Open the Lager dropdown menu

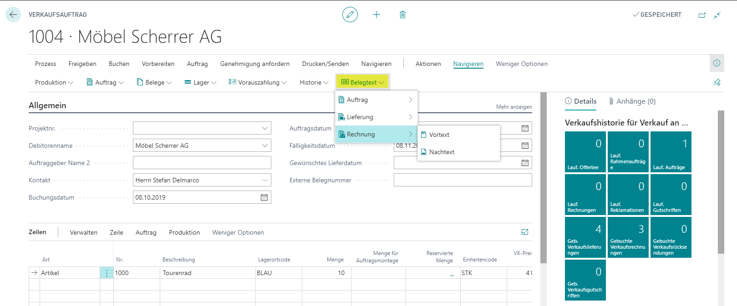click(x=200, y=82)
